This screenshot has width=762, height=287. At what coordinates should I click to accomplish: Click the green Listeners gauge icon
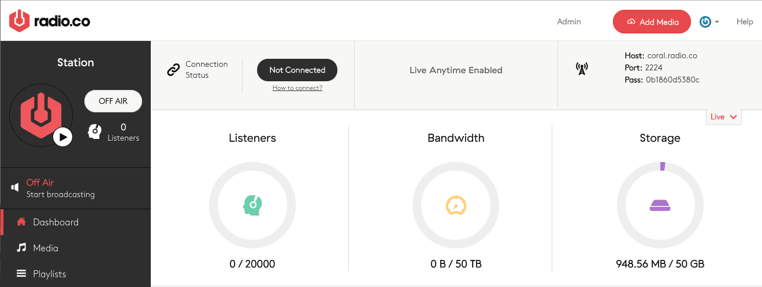click(252, 205)
